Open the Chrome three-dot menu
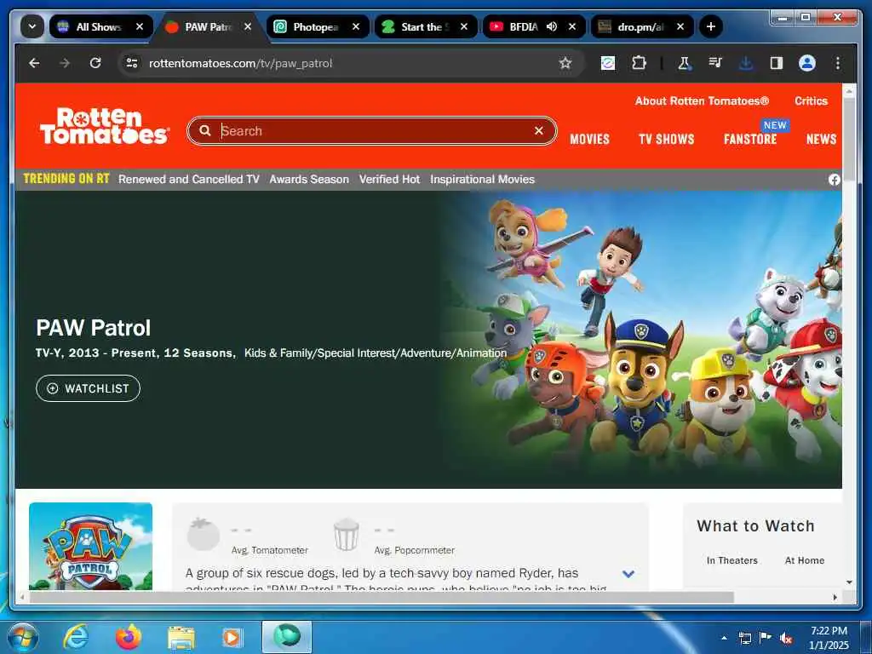 tap(838, 63)
